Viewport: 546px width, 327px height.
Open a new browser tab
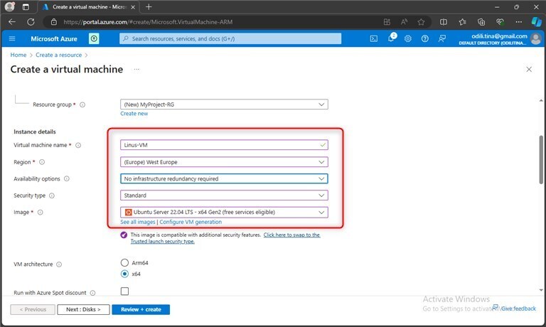(x=149, y=6)
